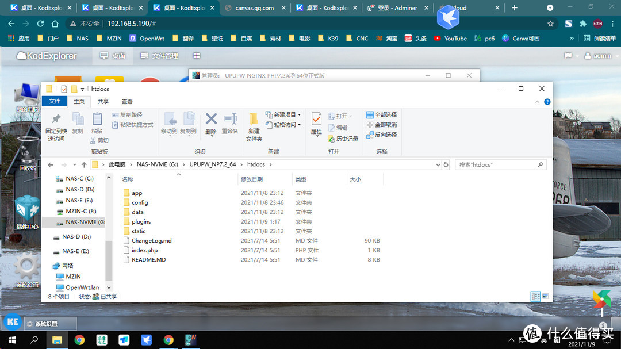Select the 删除 (Delete) icon

click(x=210, y=118)
